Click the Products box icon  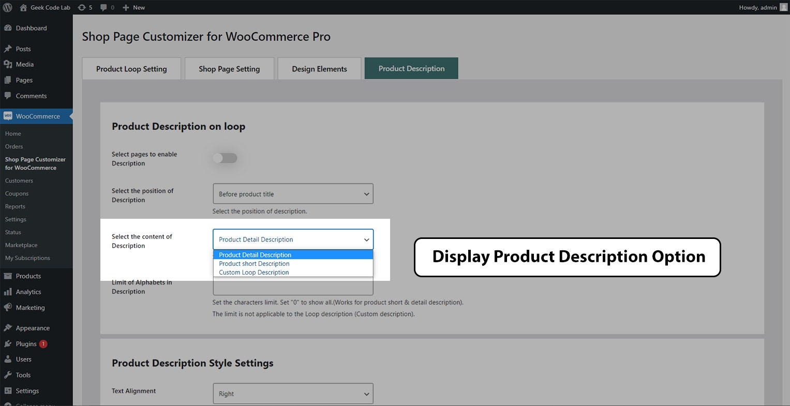click(8, 276)
